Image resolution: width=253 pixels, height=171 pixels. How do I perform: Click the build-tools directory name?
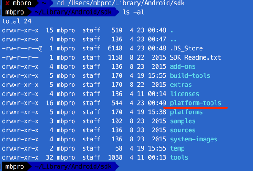[x=190, y=75]
